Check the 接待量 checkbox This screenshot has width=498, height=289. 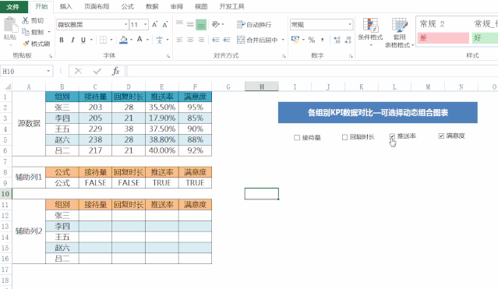297,138
